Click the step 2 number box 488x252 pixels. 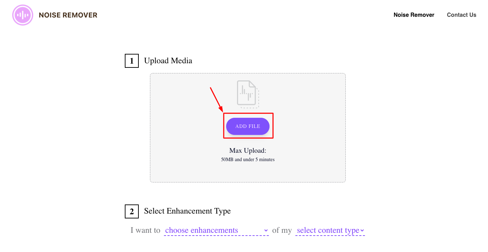(132, 211)
